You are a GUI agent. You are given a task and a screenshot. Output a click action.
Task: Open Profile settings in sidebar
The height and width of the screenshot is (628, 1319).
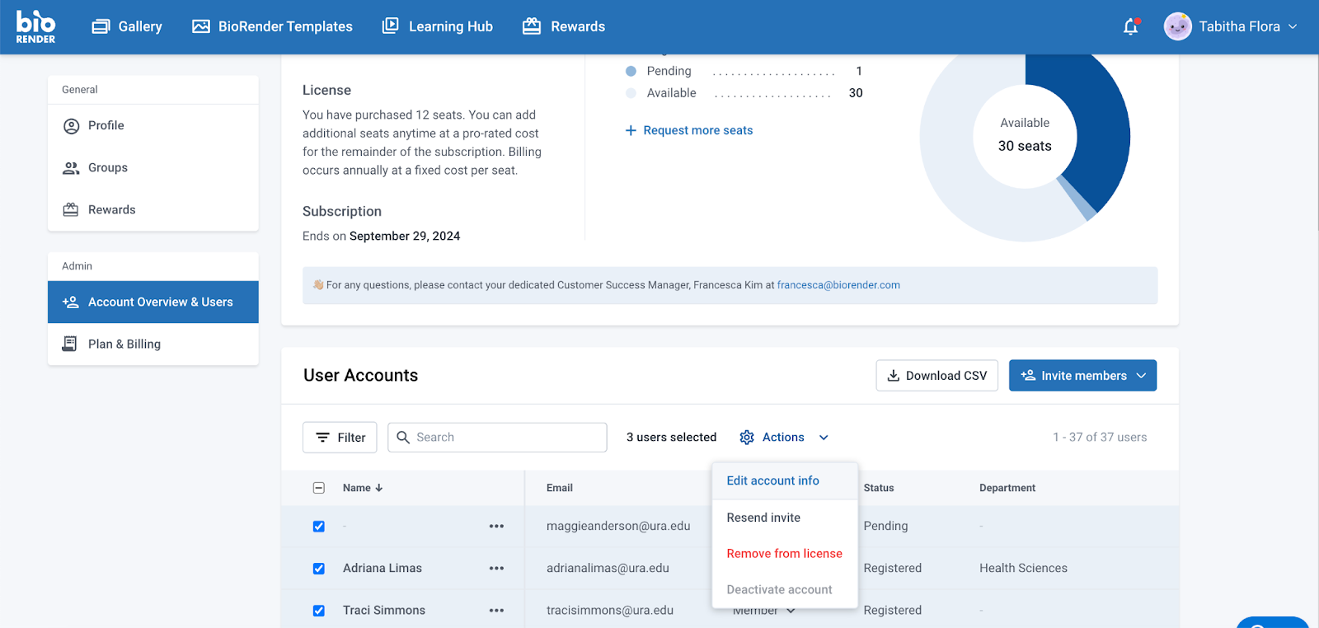153,125
